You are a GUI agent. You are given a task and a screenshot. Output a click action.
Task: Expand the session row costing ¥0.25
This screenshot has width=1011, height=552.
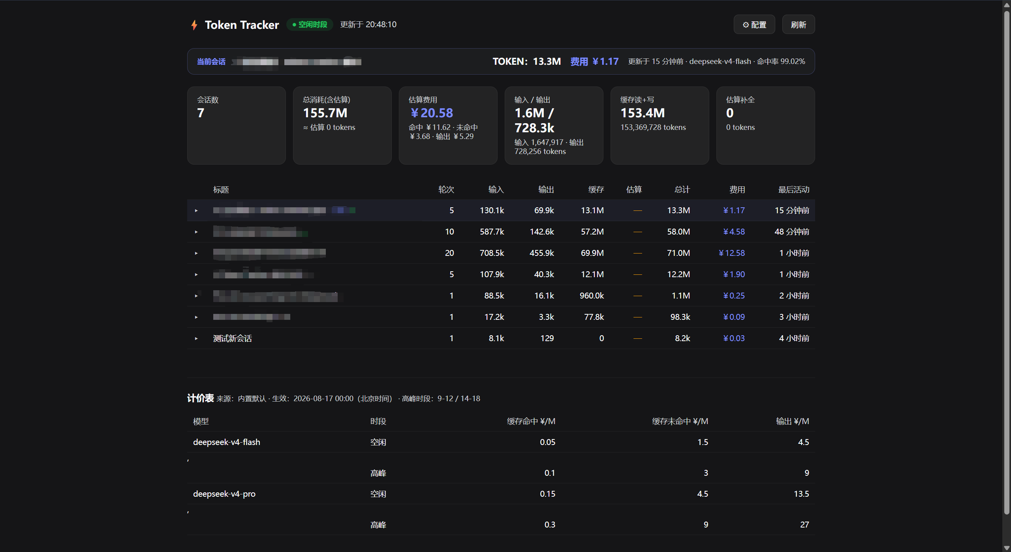click(x=196, y=296)
